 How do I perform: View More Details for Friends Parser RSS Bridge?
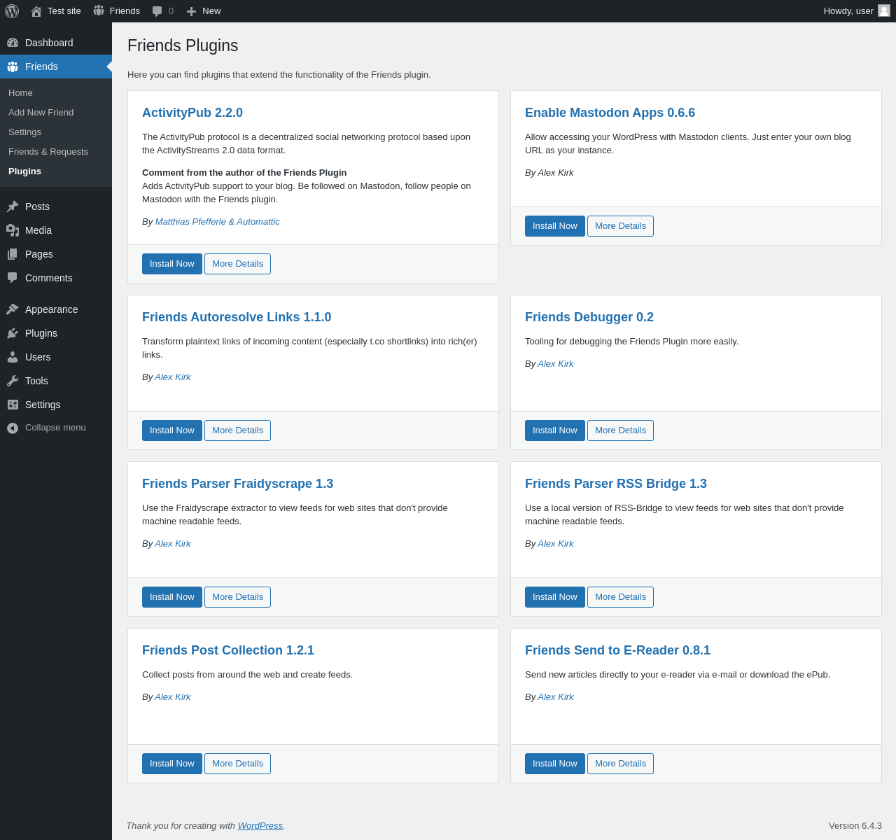620,597
